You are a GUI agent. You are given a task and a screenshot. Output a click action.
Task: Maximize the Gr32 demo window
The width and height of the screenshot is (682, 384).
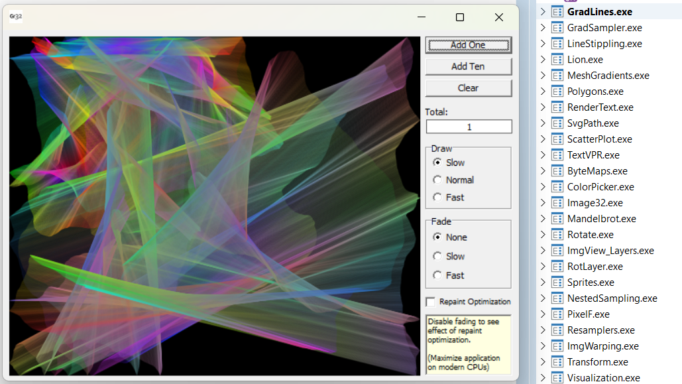460,17
